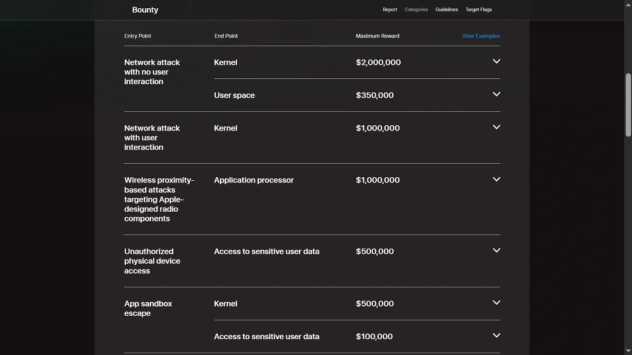The image size is (632, 355).
Task: Click the scroll down arrow
Action: click(628, 351)
